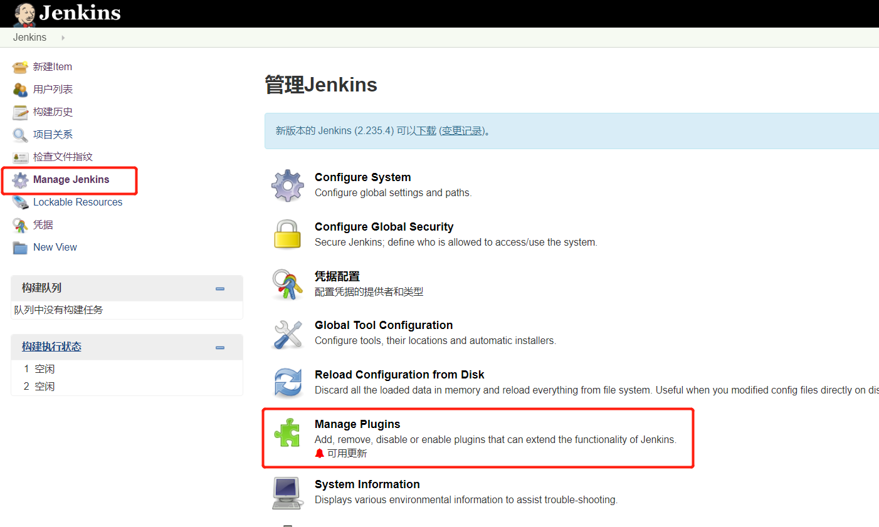
Task: Open Configure System via the gear icon
Action: 287,185
